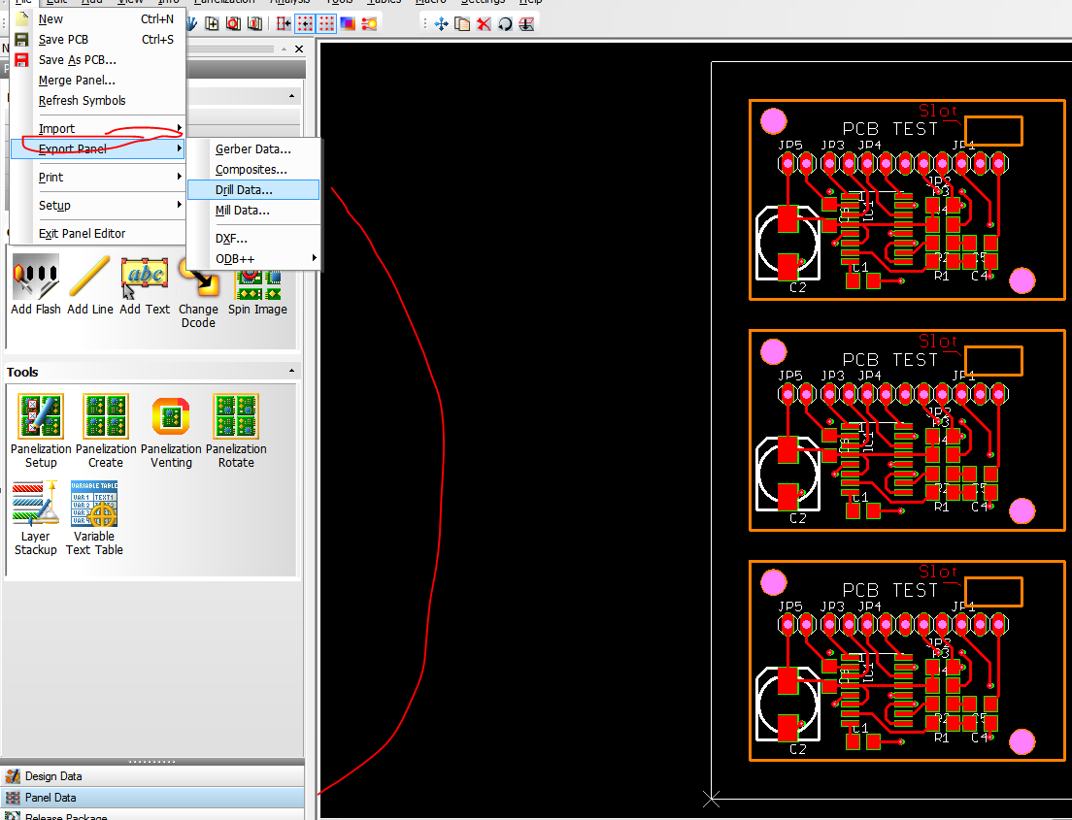Choose Save PCB in the File menu
This screenshot has width=1072, height=820.
click(98, 40)
